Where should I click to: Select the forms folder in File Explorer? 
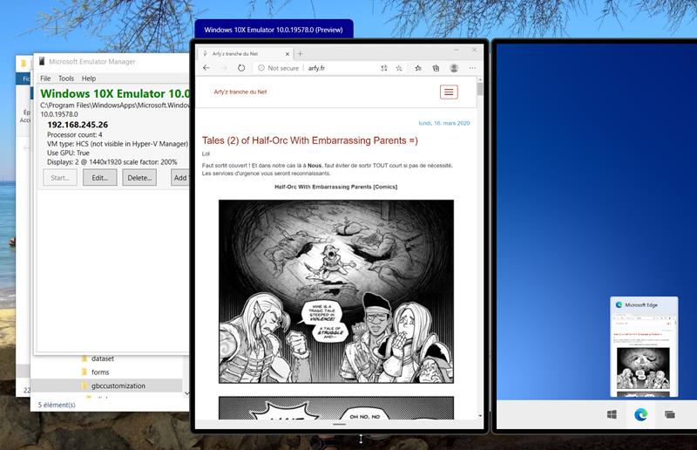100,372
